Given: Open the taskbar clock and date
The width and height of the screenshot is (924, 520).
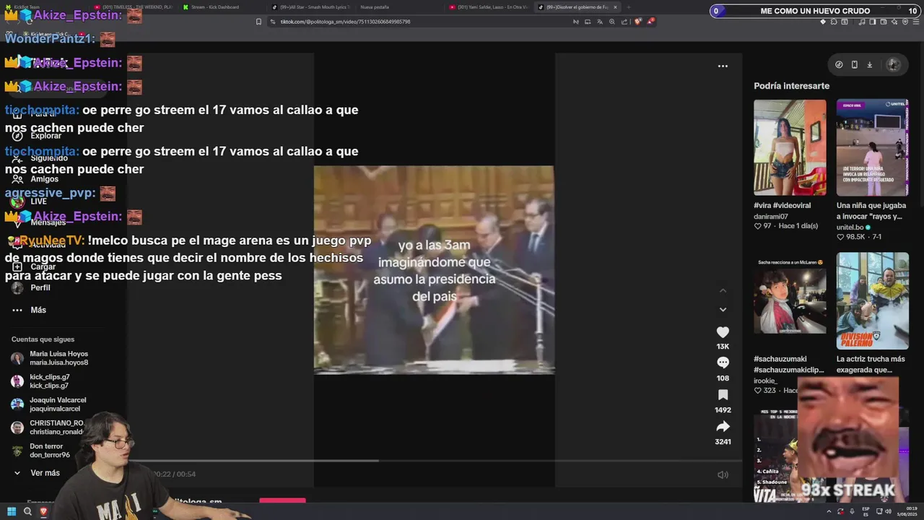Looking at the screenshot, I should pos(907,511).
